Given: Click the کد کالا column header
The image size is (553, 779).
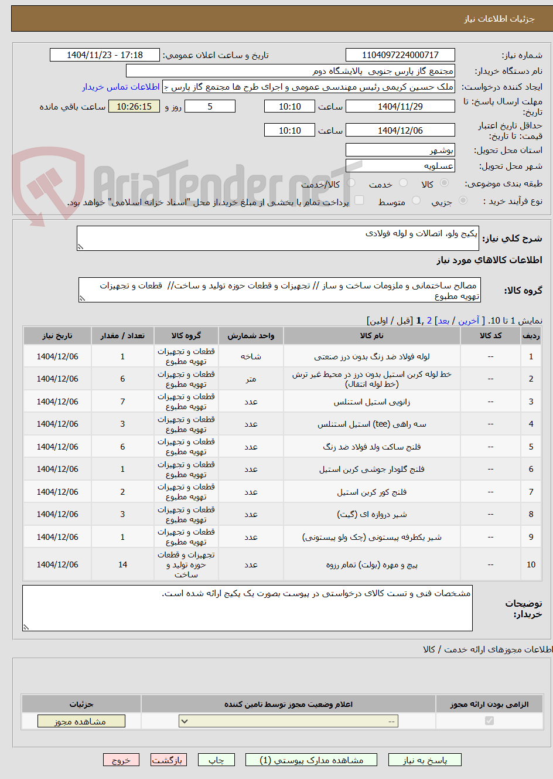Looking at the screenshot, I should click(x=490, y=335).
